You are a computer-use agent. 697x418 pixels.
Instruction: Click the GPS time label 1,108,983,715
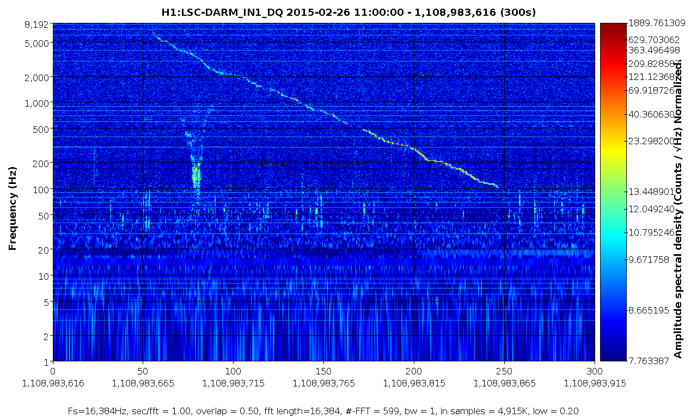click(x=233, y=383)
